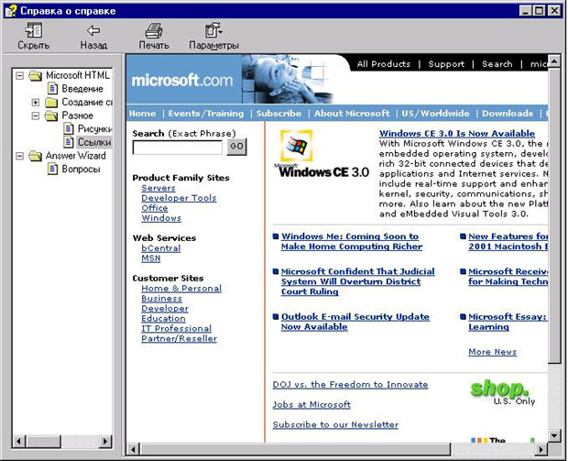Viewport: 568px width, 461px height.
Task: Click the Вопросы page icon
Action: (52, 169)
